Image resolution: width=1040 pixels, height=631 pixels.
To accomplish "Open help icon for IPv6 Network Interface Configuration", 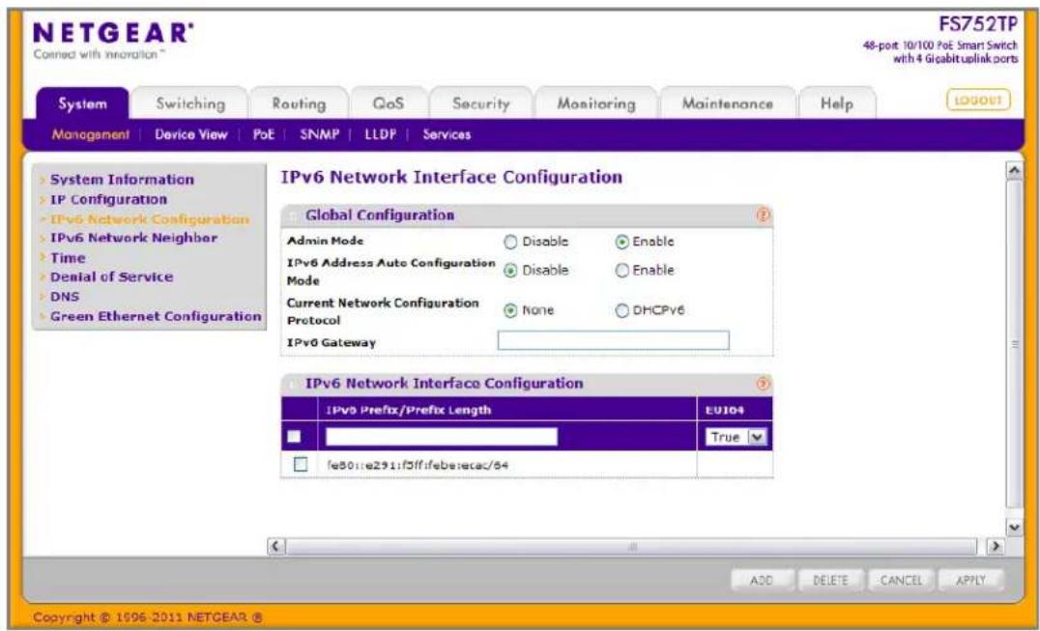I will click(x=763, y=384).
